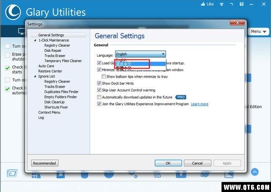Enable Show balloon tips when minimize to tray
The height and width of the screenshot is (192, 271).
coord(103,76)
